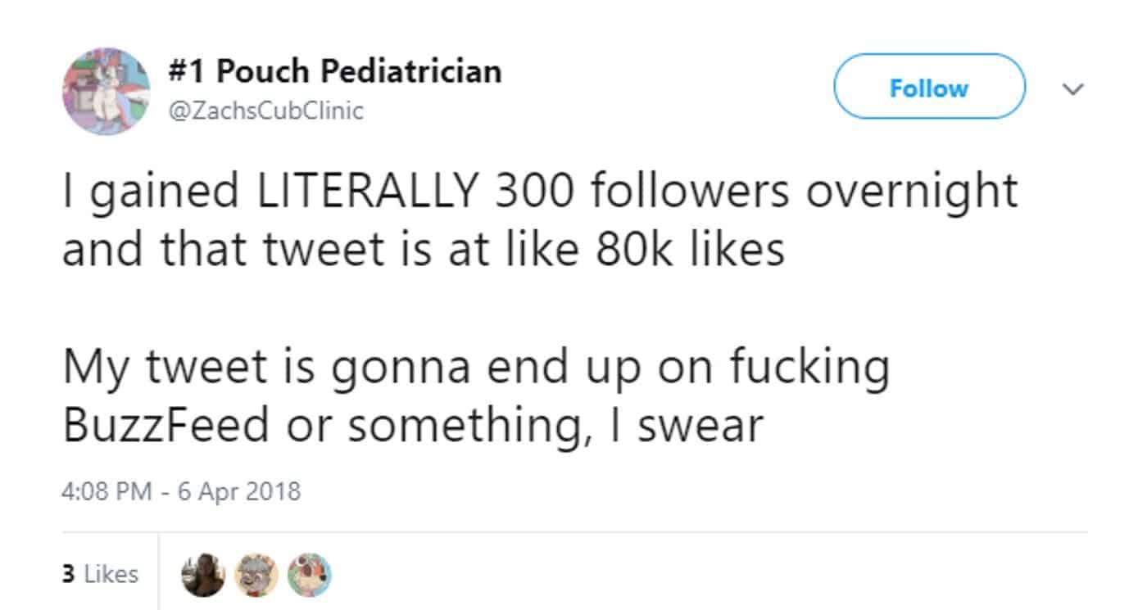The height and width of the screenshot is (610, 1147).
Task: Click the first liker's dark avatar
Action: pyautogui.click(x=203, y=575)
